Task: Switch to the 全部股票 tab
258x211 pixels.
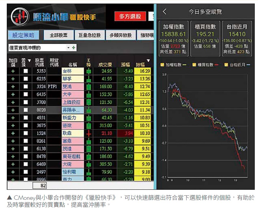Action: (x=59, y=35)
